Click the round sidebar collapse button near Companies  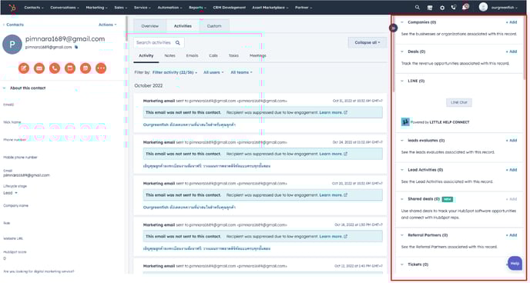coord(393,28)
